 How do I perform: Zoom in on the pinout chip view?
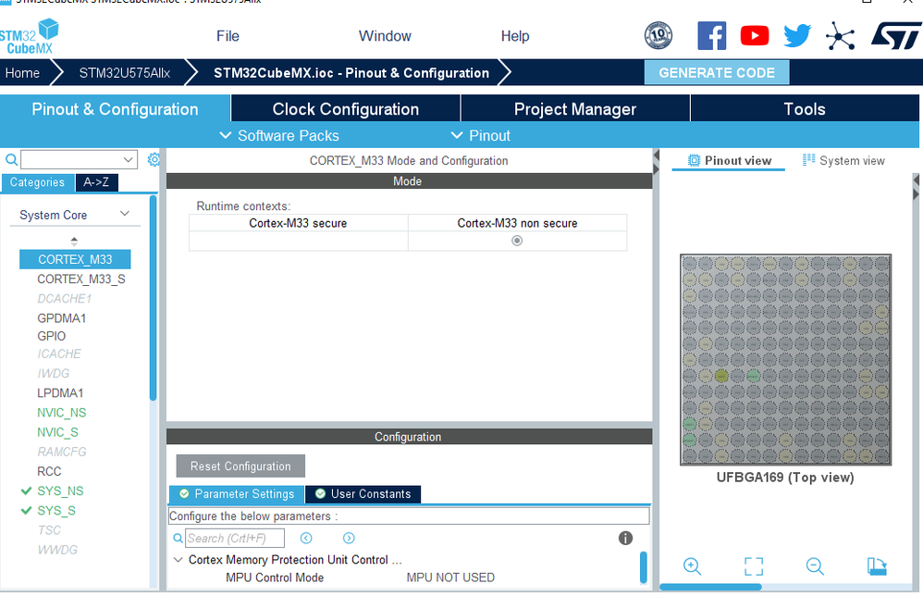pyautogui.click(x=692, y=566)
